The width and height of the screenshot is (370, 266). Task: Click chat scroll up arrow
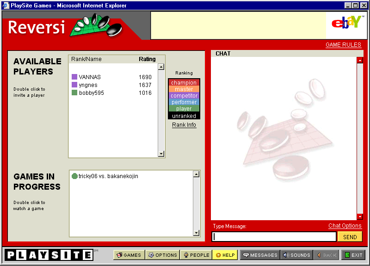click(360, 61)
